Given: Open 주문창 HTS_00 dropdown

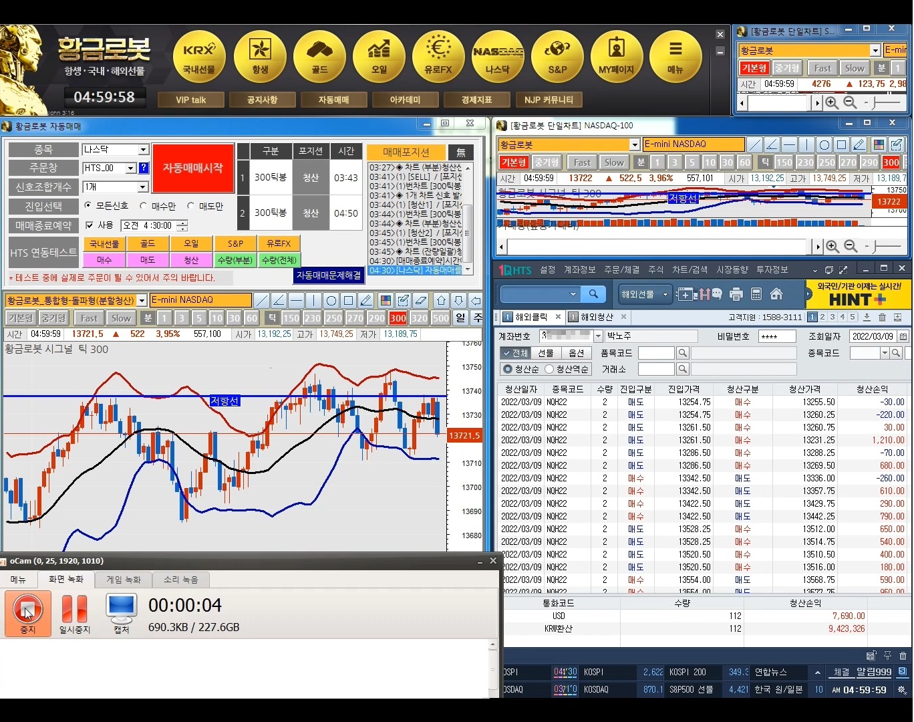Looking at the screenshot, I should click(x=131, y=168).
